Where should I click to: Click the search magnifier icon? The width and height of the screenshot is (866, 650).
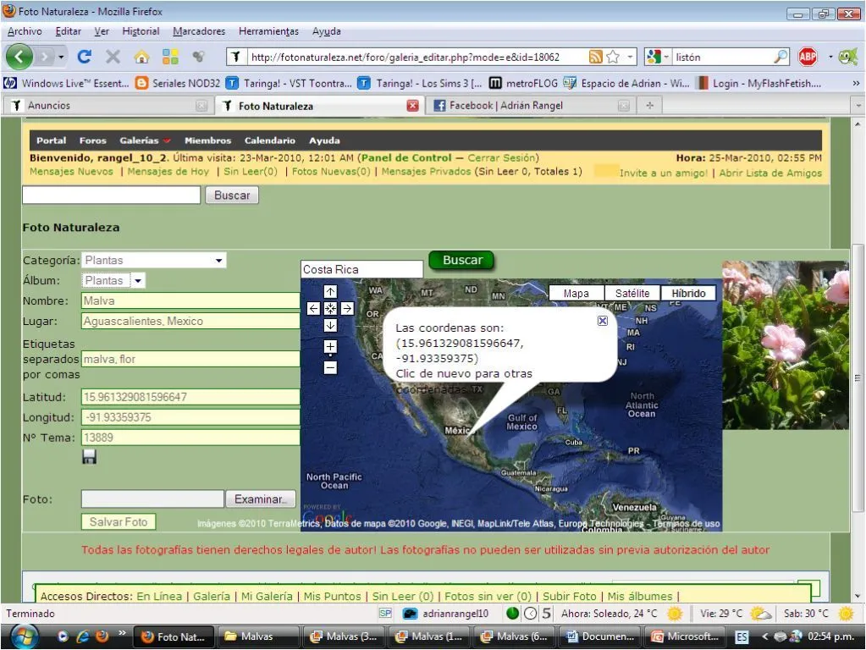tap(781, 57)
